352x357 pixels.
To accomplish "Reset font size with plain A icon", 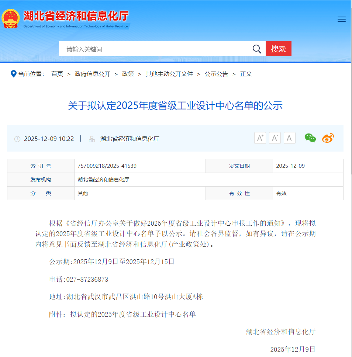I will [x=289, y=138].
